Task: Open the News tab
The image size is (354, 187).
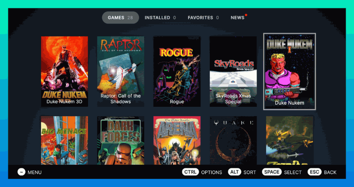Action: click(238, 18)
